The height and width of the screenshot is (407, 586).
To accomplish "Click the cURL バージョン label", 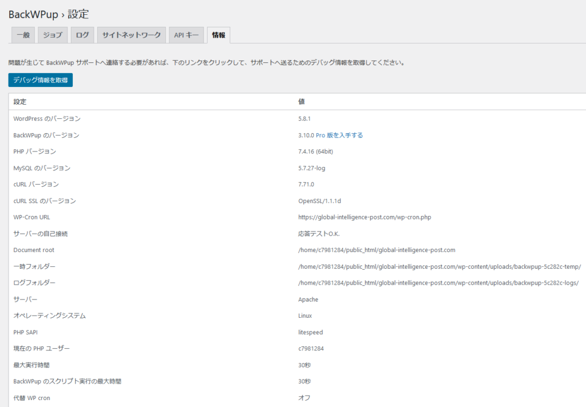I will (x=36, y=185).
